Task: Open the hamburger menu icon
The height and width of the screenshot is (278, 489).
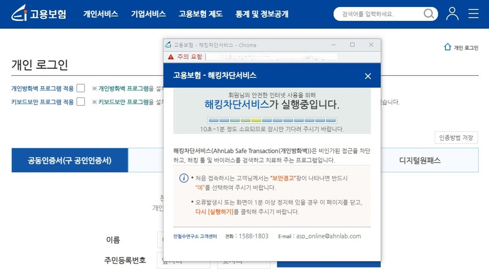Action: [x=473, y=13]
